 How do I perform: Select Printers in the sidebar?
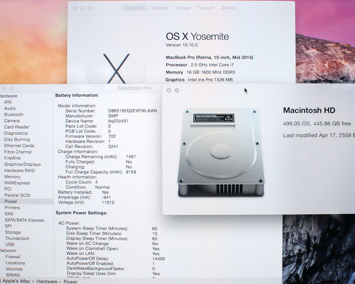tap(12, 207)
